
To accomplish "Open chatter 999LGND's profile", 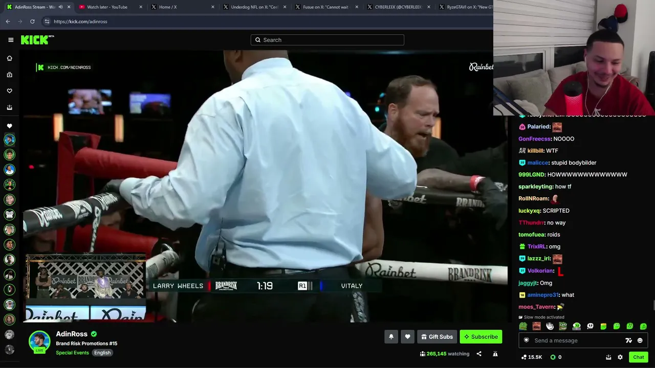I will (531, 174).
